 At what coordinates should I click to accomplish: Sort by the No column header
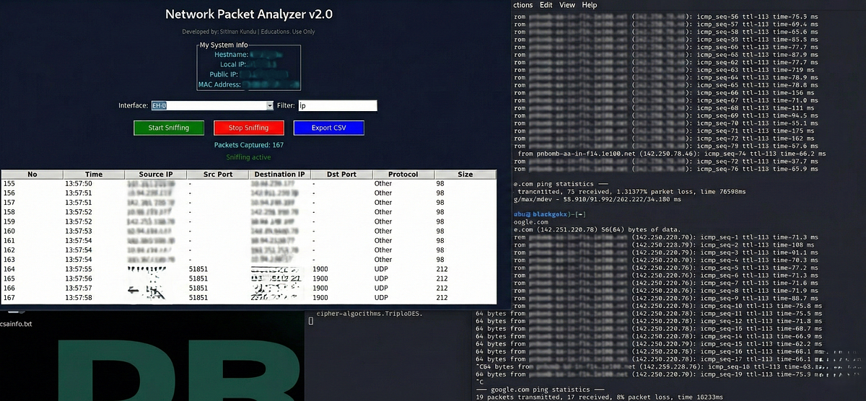[x=32, y=175]
